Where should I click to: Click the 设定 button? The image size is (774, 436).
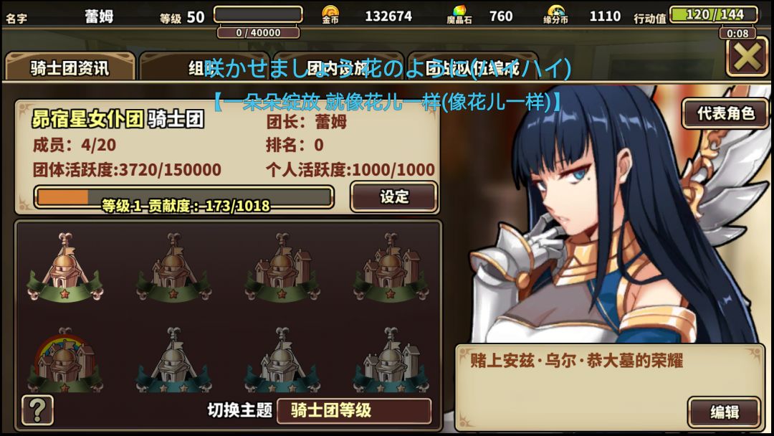coord(394,196)
